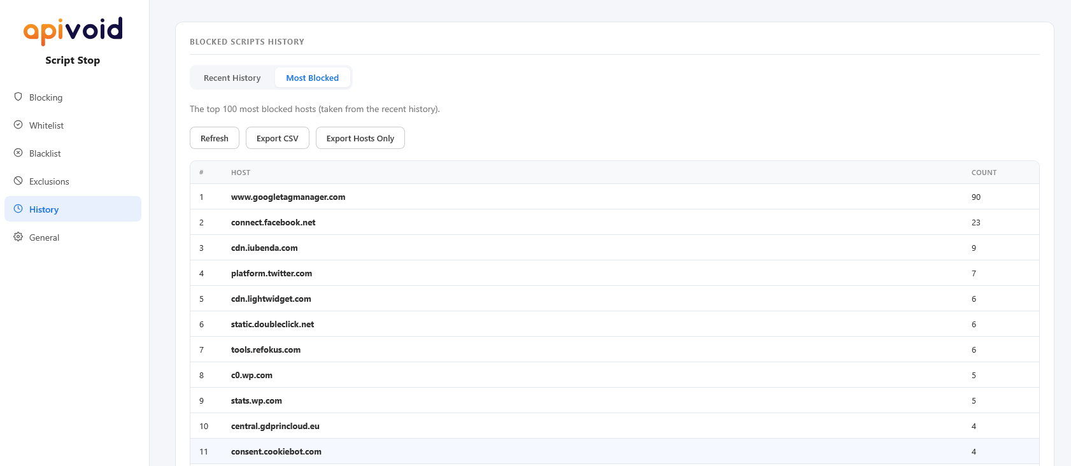Click the Blocking shield icon

tap(18, 97)
